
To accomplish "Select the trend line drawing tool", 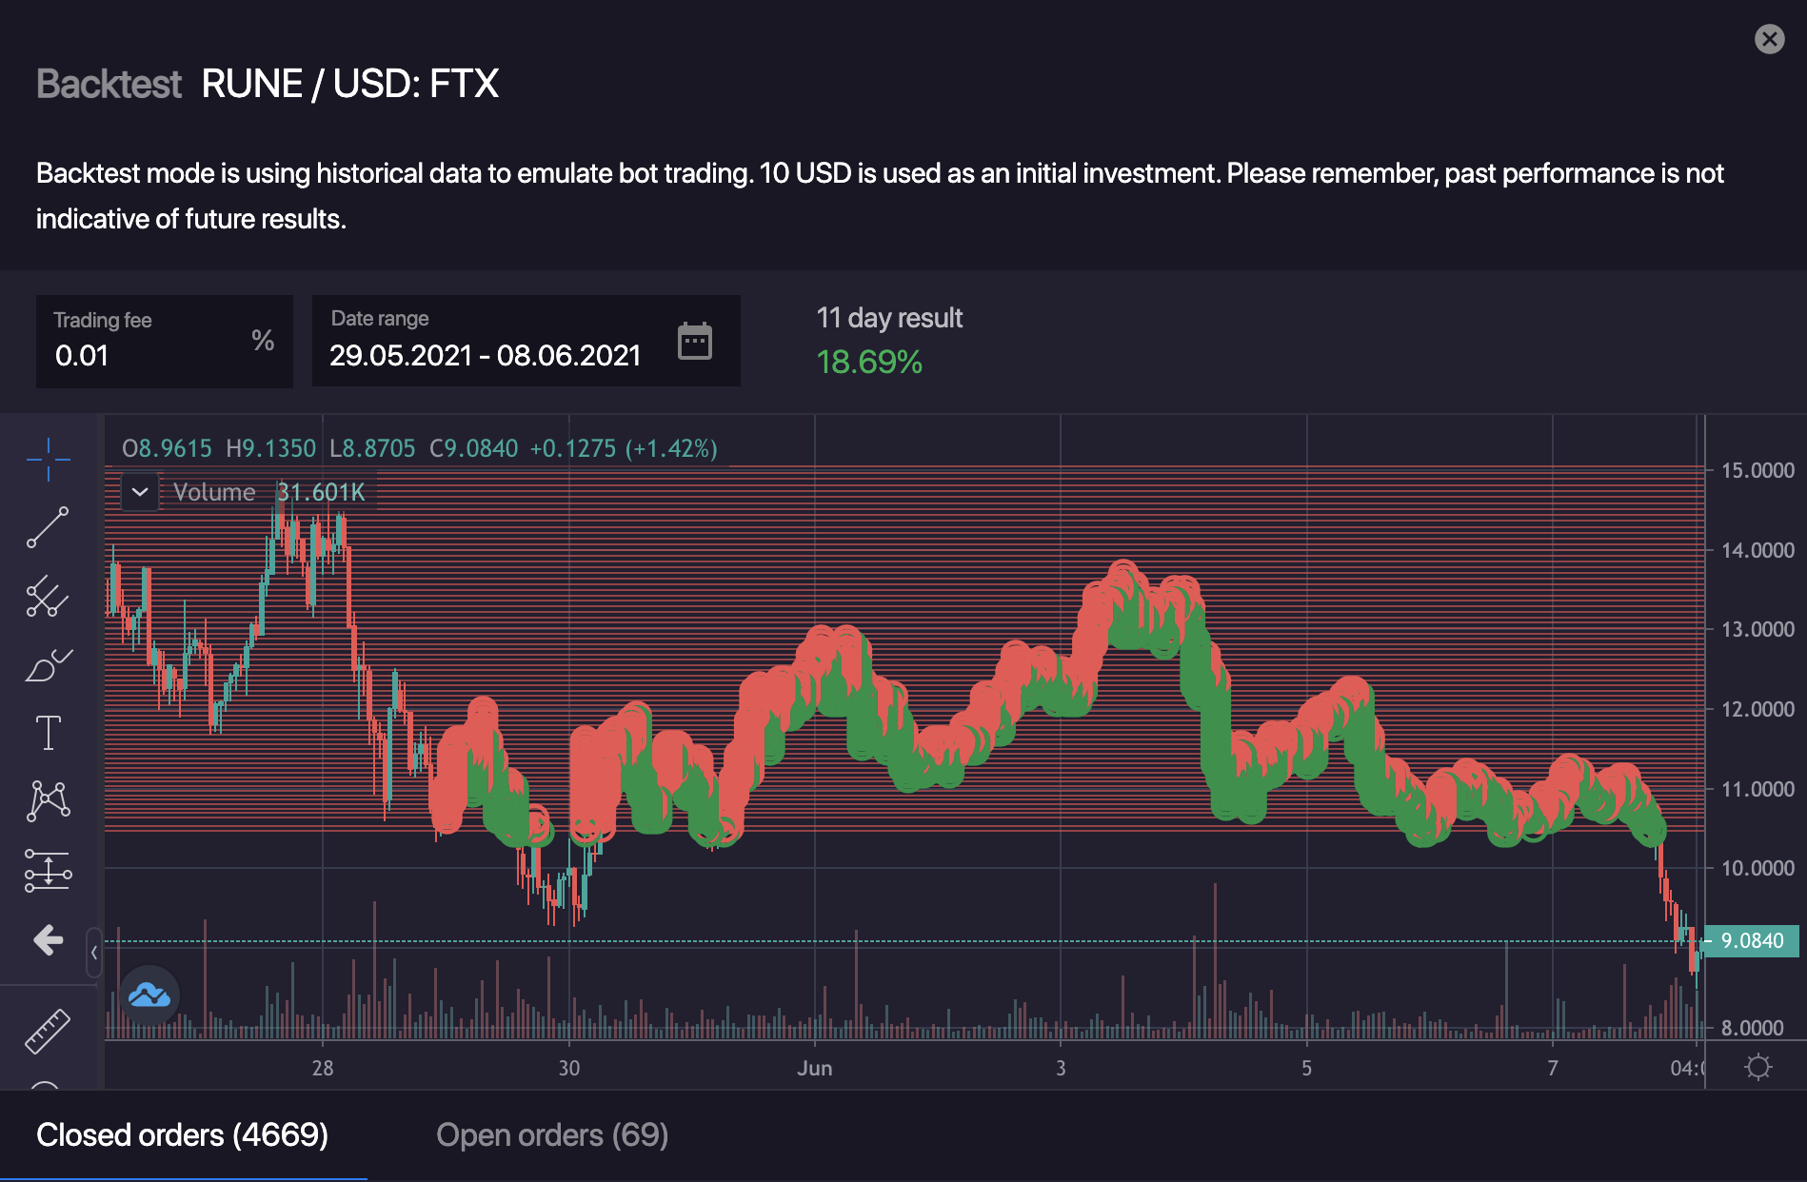I will 48,527.
